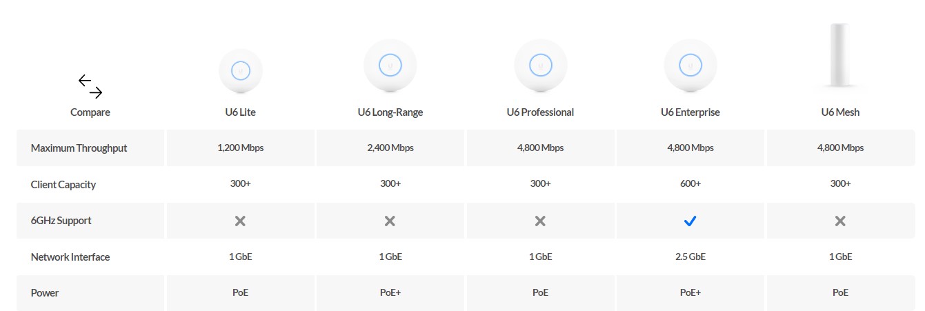Select the U6 Long-Range product image

click(x=390, y=66)
